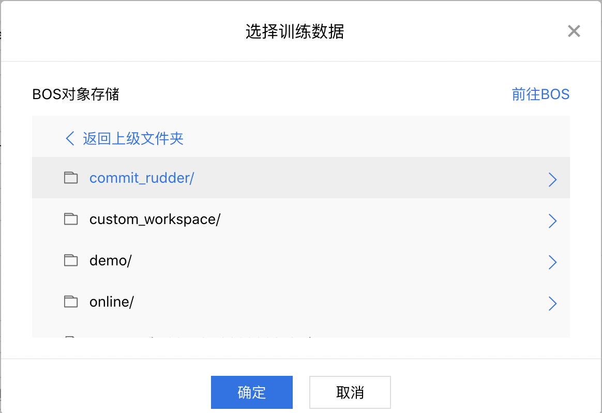Select the online/ folder name
The height and width of the screenshot is (413, 602).
[112, 303]
